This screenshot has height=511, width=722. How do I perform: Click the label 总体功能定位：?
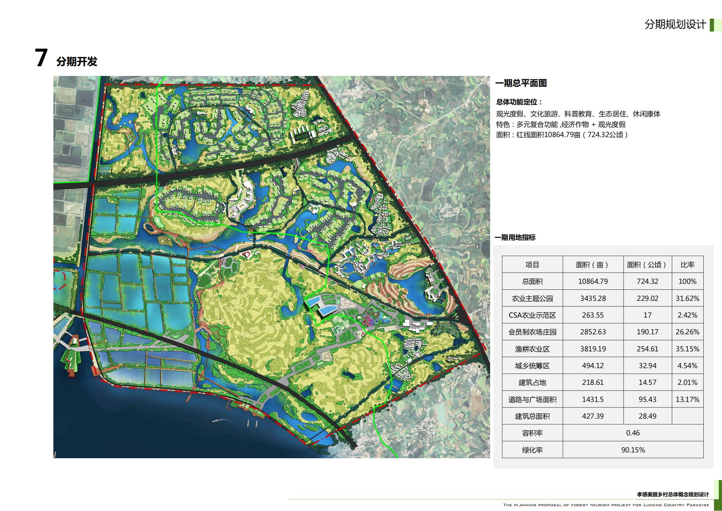tap(520, 102)
